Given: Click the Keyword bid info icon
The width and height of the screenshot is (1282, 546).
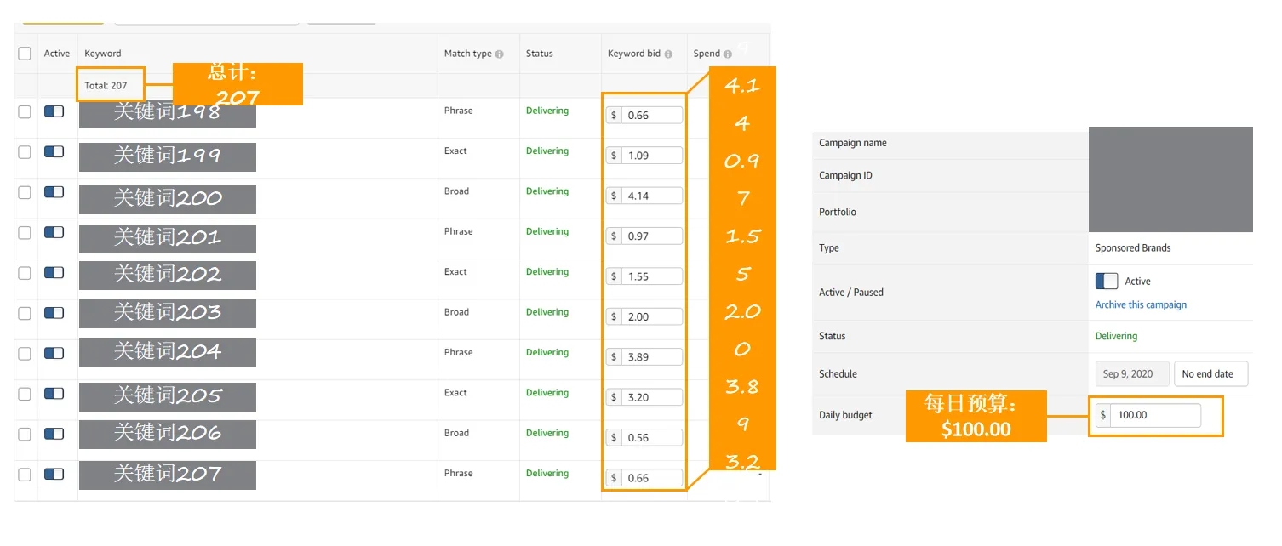Looking at the screenshot, I should point(668,54).
